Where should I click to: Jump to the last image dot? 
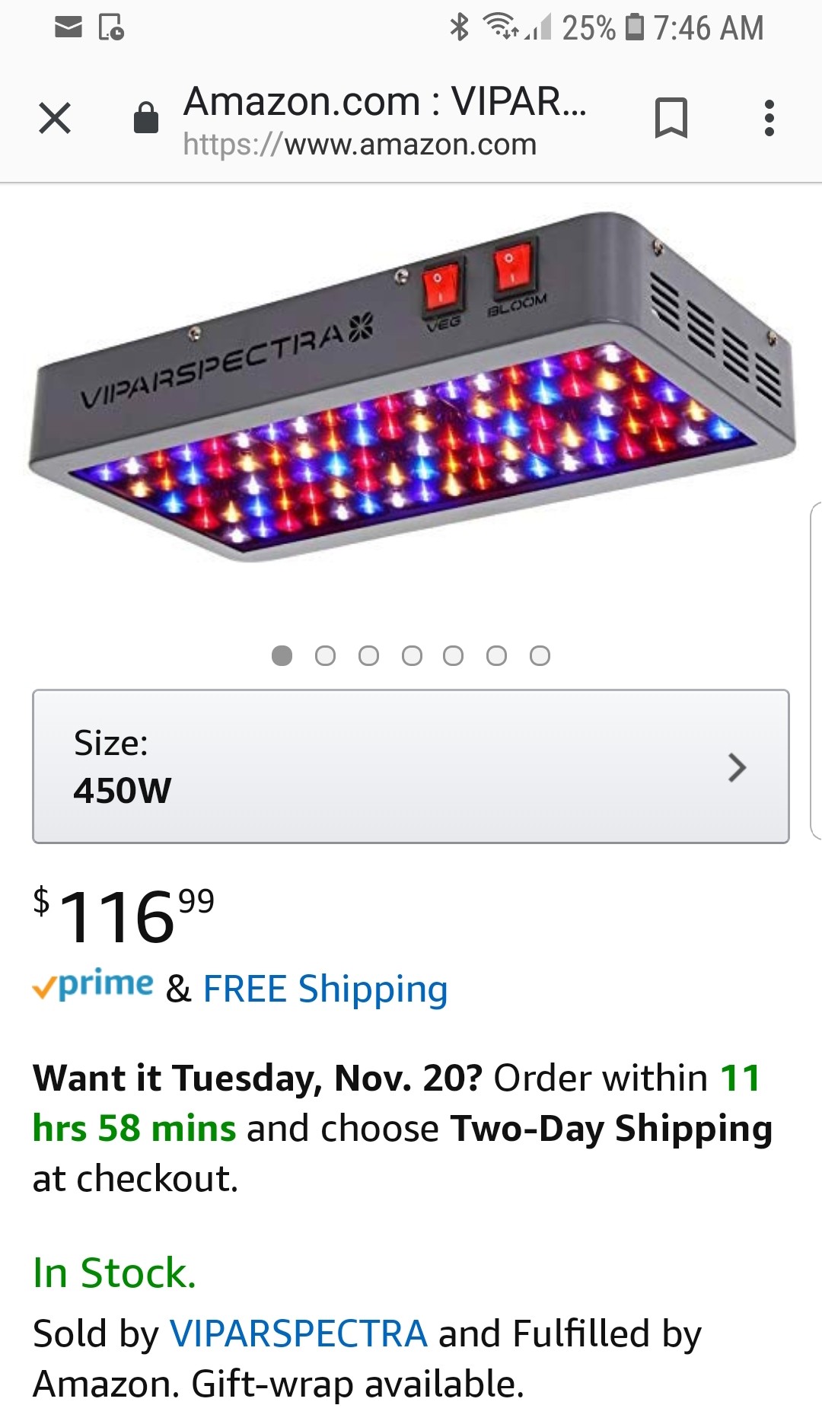(x=540, y=655)
